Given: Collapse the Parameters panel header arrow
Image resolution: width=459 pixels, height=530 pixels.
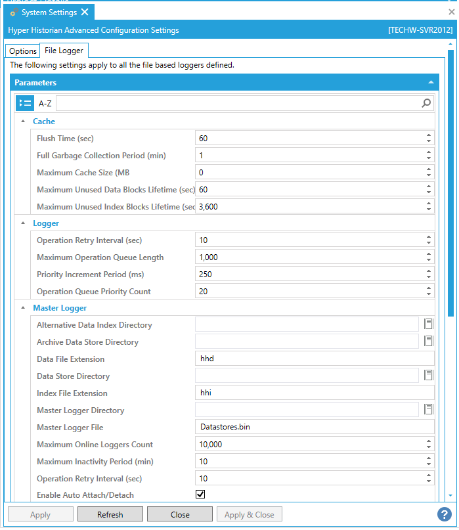Looking at the screenshot, I should (431, 83).
